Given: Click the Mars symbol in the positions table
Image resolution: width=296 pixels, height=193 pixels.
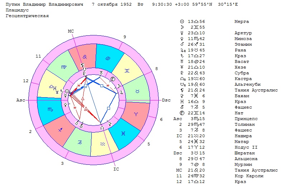Looking at the screenshot, I should coord(182,44).
